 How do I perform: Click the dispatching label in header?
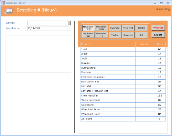[163, 9]
